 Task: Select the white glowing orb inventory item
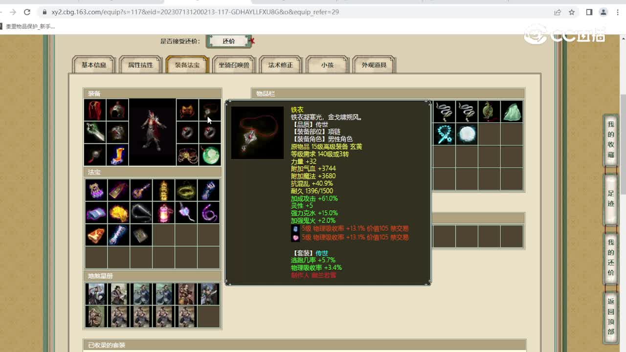point(467,134)
